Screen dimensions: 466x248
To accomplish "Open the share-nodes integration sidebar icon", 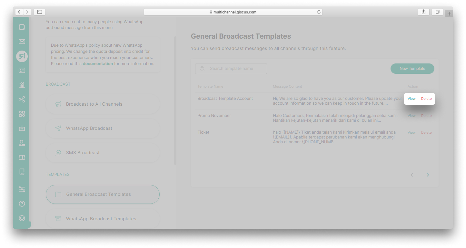I will (x=22, y=100).
